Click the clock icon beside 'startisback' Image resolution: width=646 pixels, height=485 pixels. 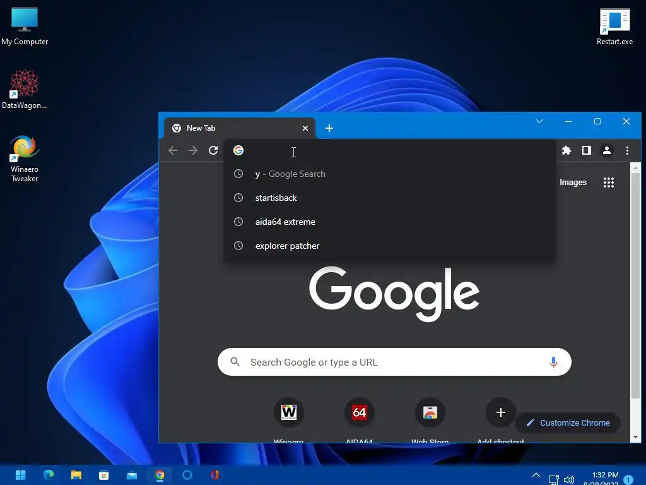pos(238,198)
